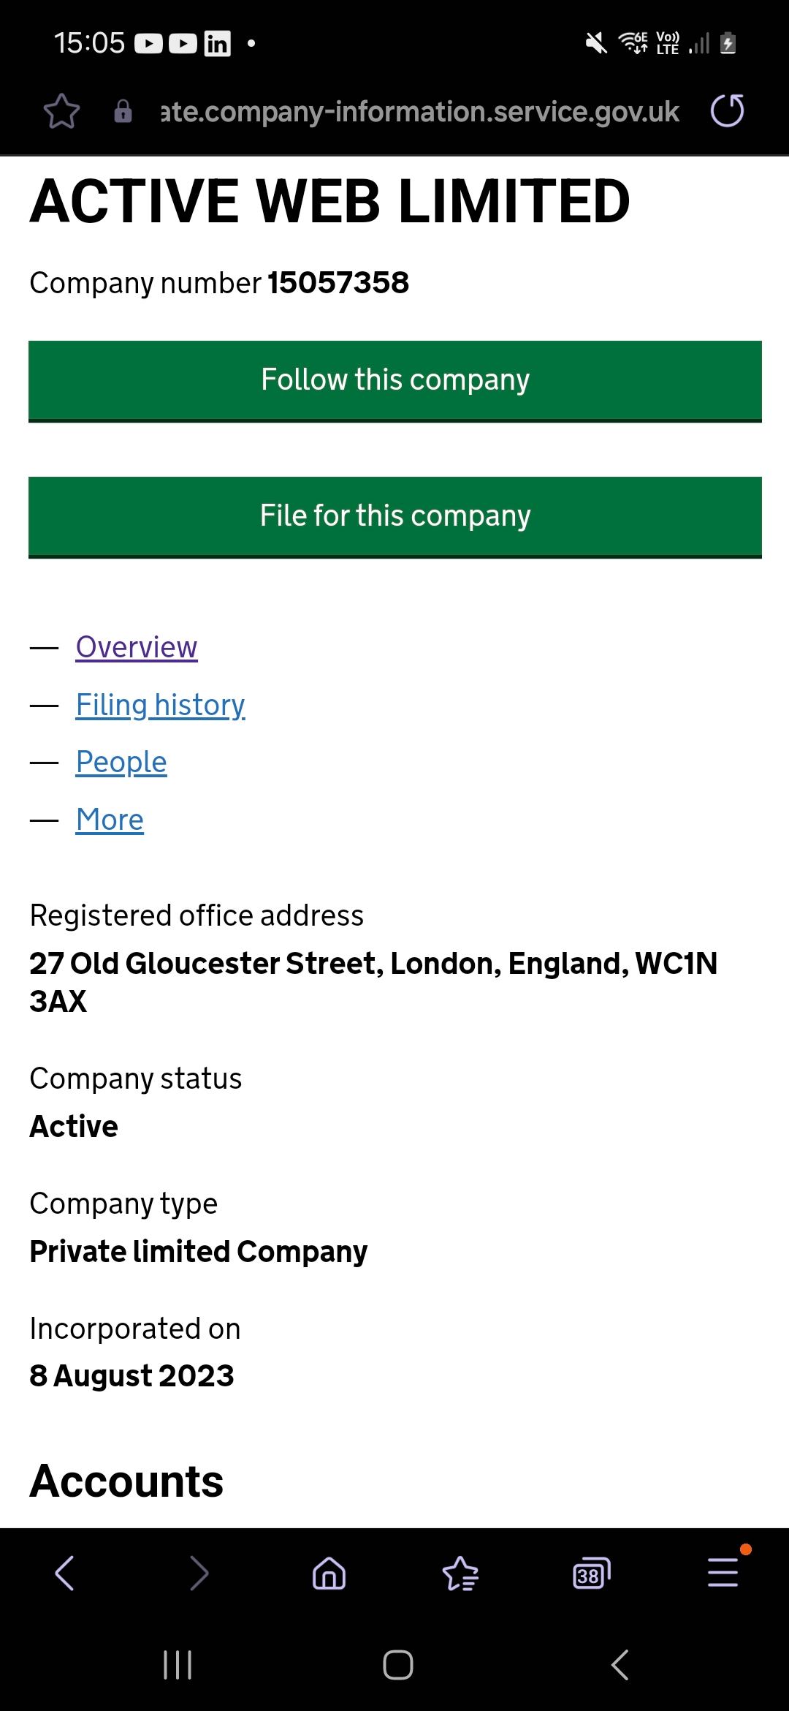Viewport: 789px width, 1711px height.
Task: Go back using browser back arrow
Action: click(x=64, y=1572)
